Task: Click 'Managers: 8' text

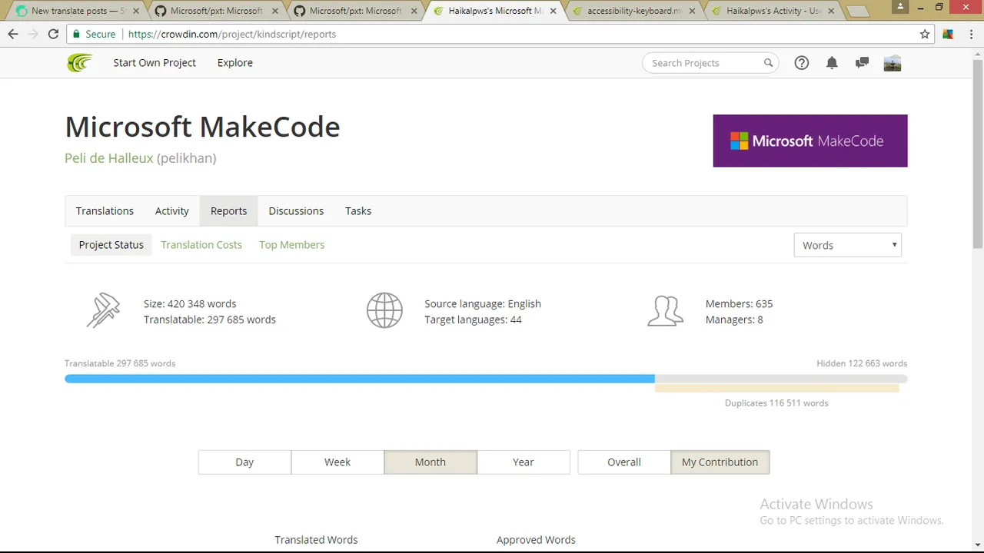Action: (x=734, y=320)
